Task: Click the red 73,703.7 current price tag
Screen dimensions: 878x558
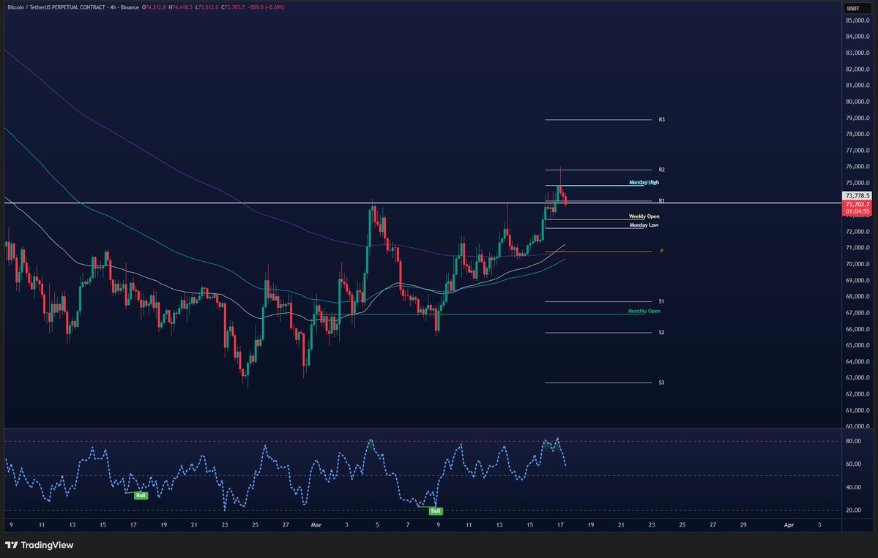Action: [857, 205]
